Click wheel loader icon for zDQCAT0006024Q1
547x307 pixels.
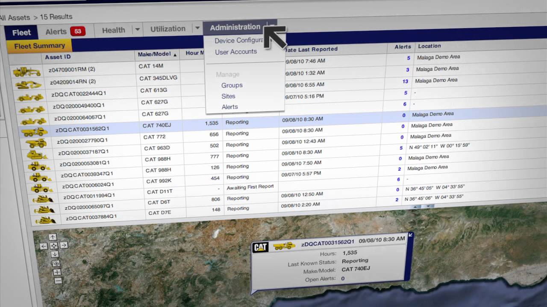(x=41, y=188)
